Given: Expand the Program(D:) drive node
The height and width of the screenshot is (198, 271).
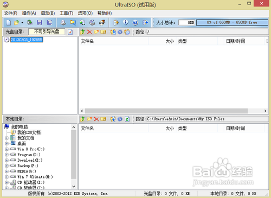Looking at the screenshot, I should coord(7,155).
